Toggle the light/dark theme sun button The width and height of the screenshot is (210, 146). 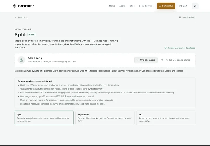(195, 6)
